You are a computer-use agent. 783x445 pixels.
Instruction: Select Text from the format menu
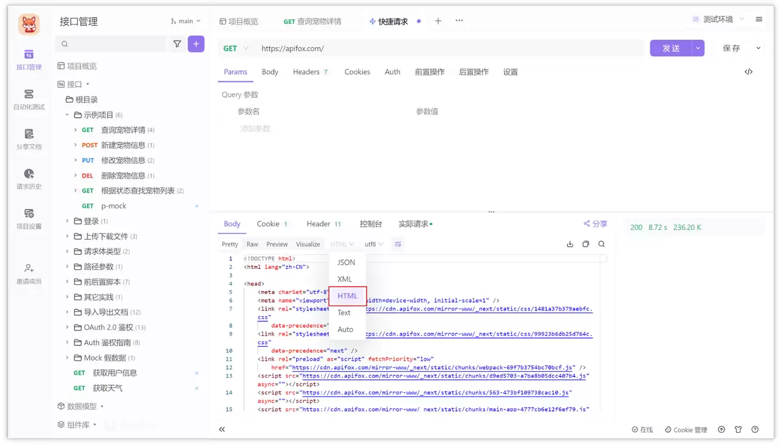344,312
